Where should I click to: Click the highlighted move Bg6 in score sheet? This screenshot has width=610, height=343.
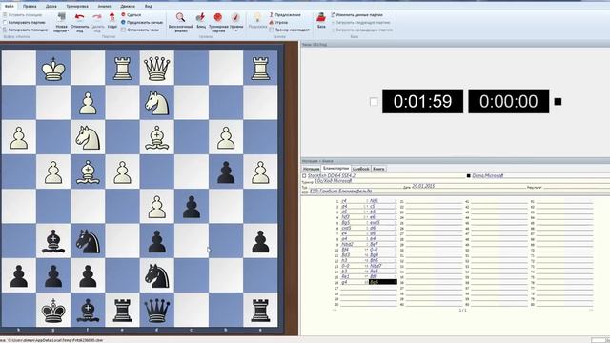(383, 282)
